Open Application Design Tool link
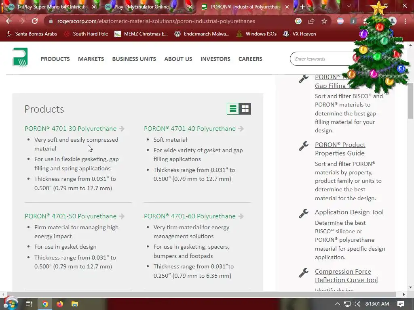The height and width of the screenshot is (310, 414). tap(349, 212)
